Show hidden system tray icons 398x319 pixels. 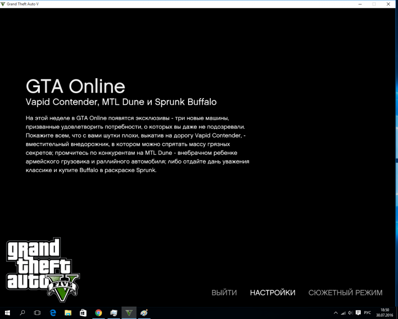[x=335, y=313]
